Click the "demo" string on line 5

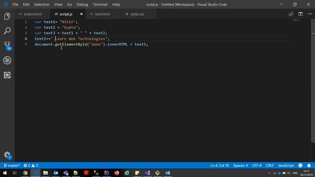[96, 44]
